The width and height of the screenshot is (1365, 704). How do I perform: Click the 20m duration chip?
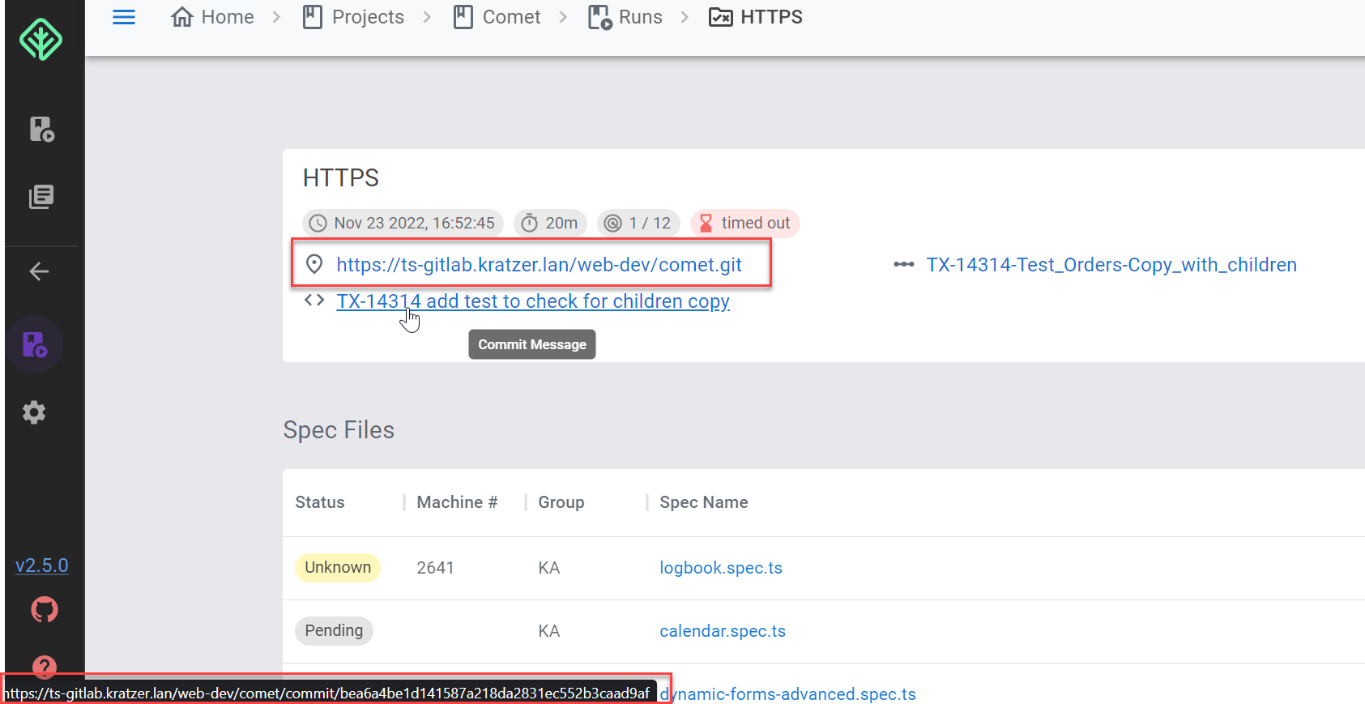click(550, 223)
